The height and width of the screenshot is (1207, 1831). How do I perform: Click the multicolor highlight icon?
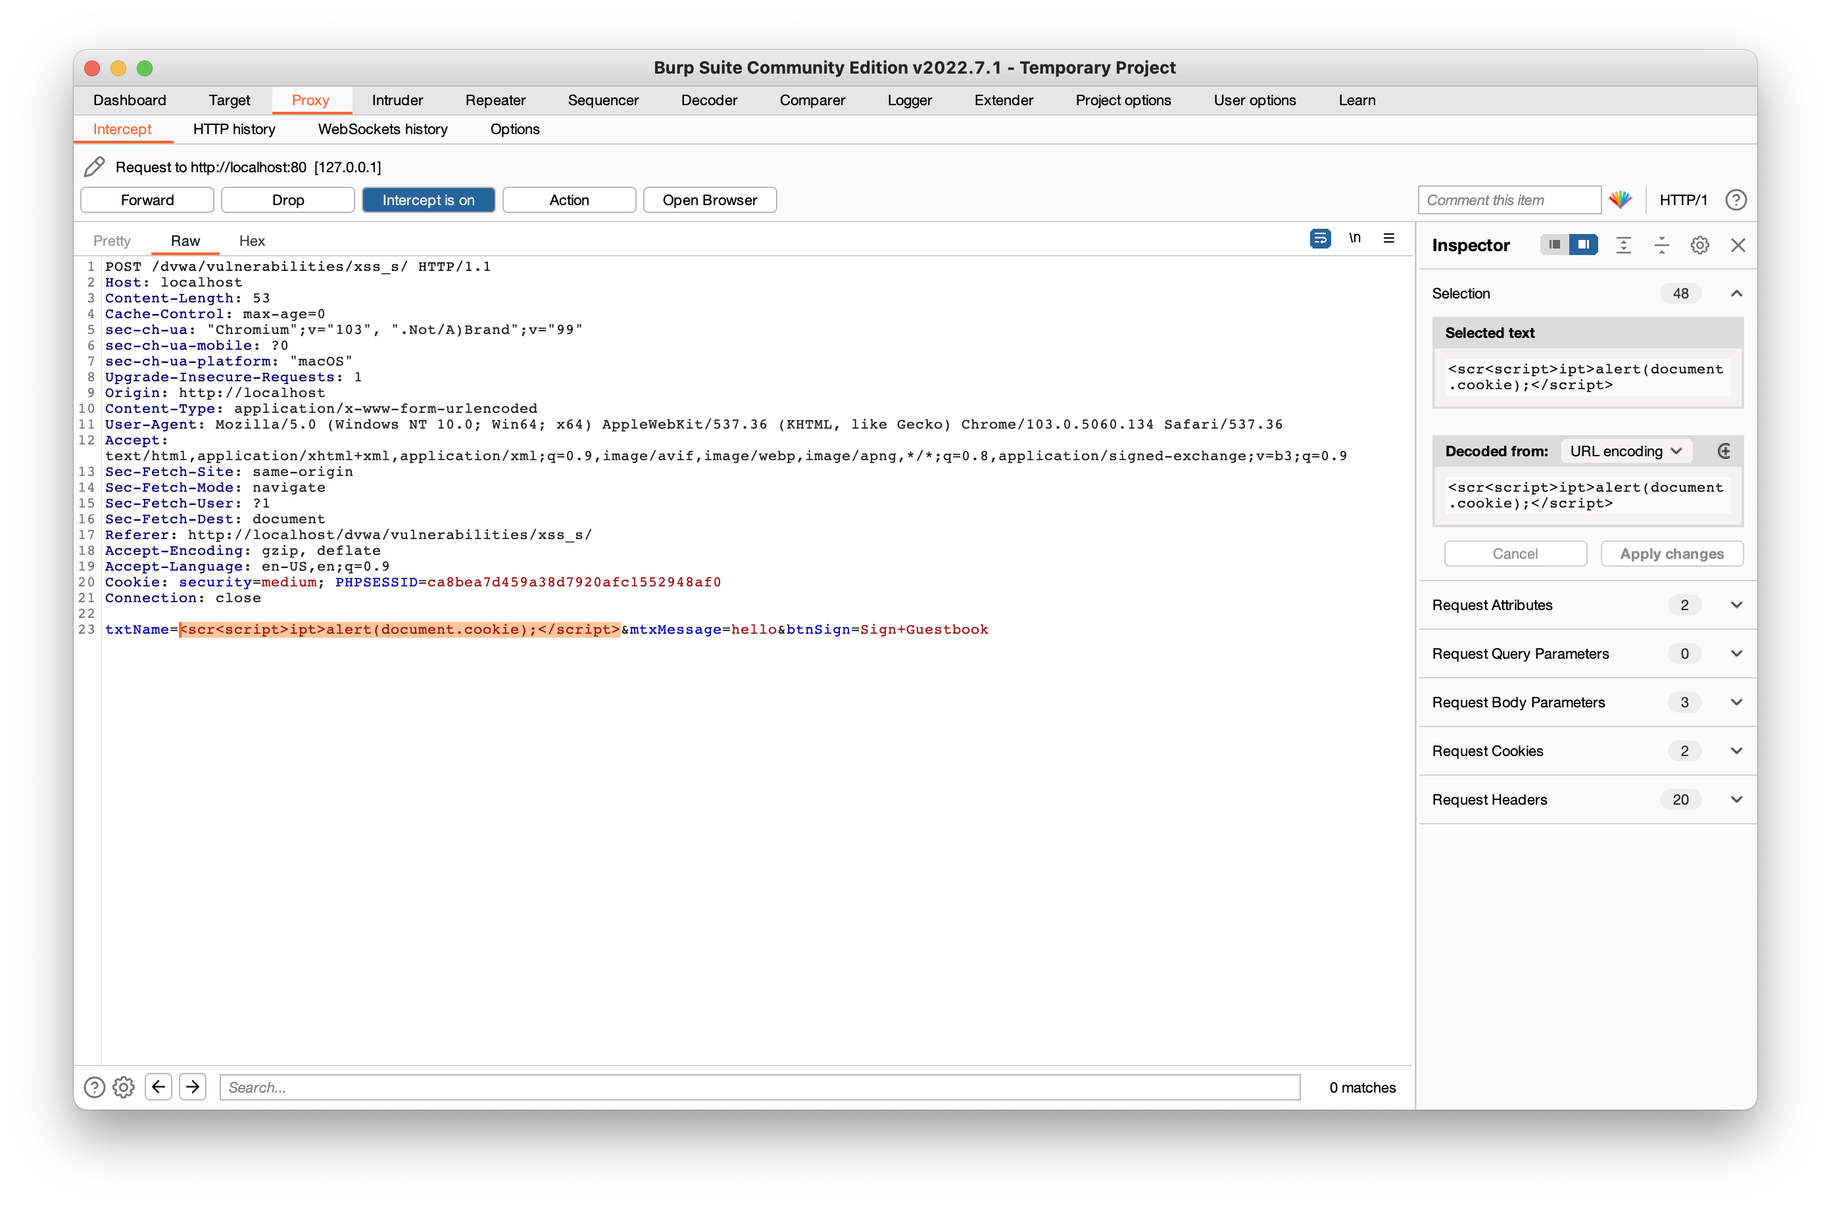1620,200
